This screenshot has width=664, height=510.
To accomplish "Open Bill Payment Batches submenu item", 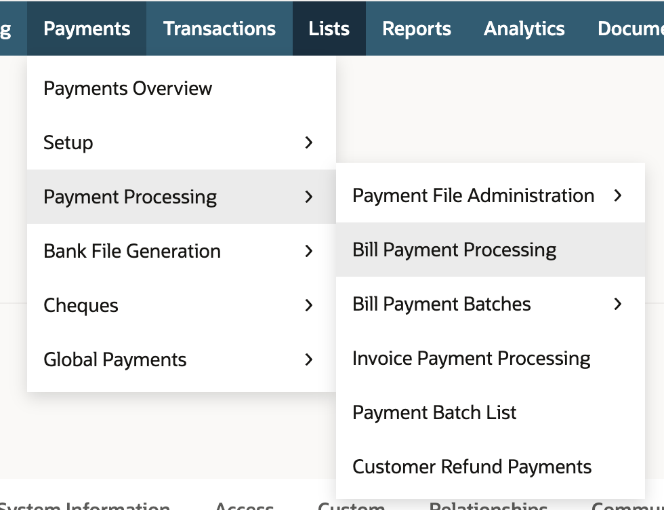I will 491,304.
